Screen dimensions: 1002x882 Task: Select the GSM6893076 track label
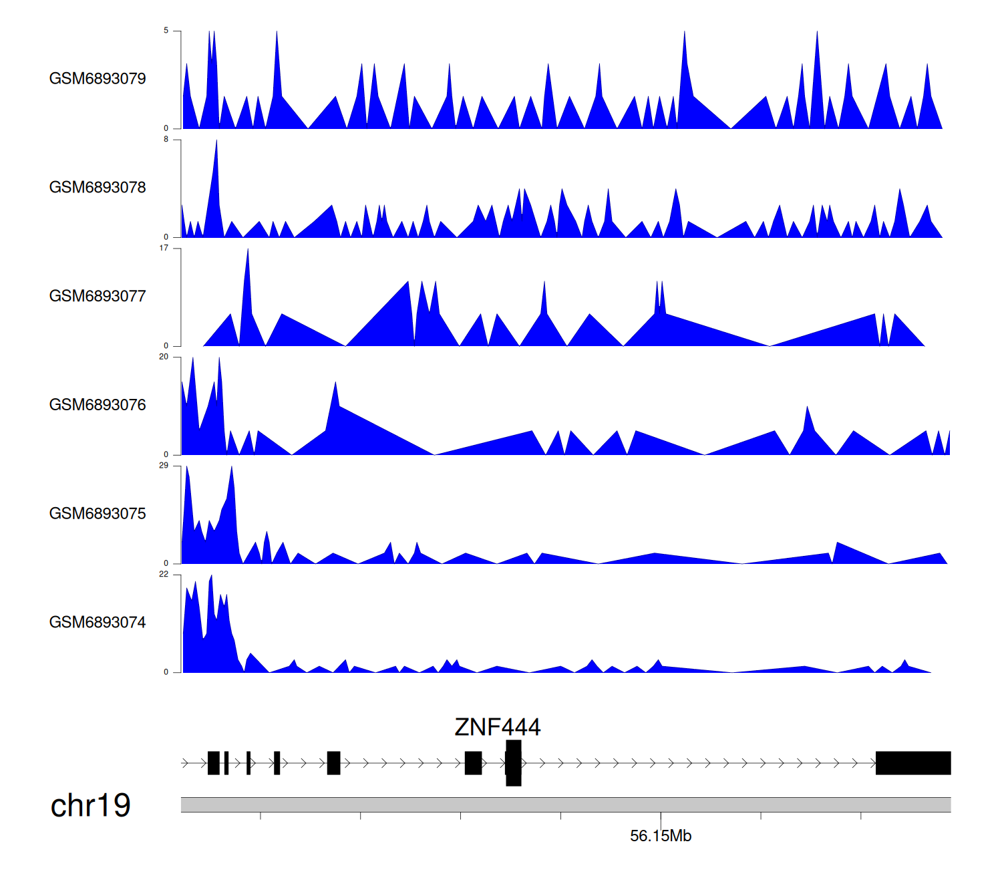coord(98,405)
